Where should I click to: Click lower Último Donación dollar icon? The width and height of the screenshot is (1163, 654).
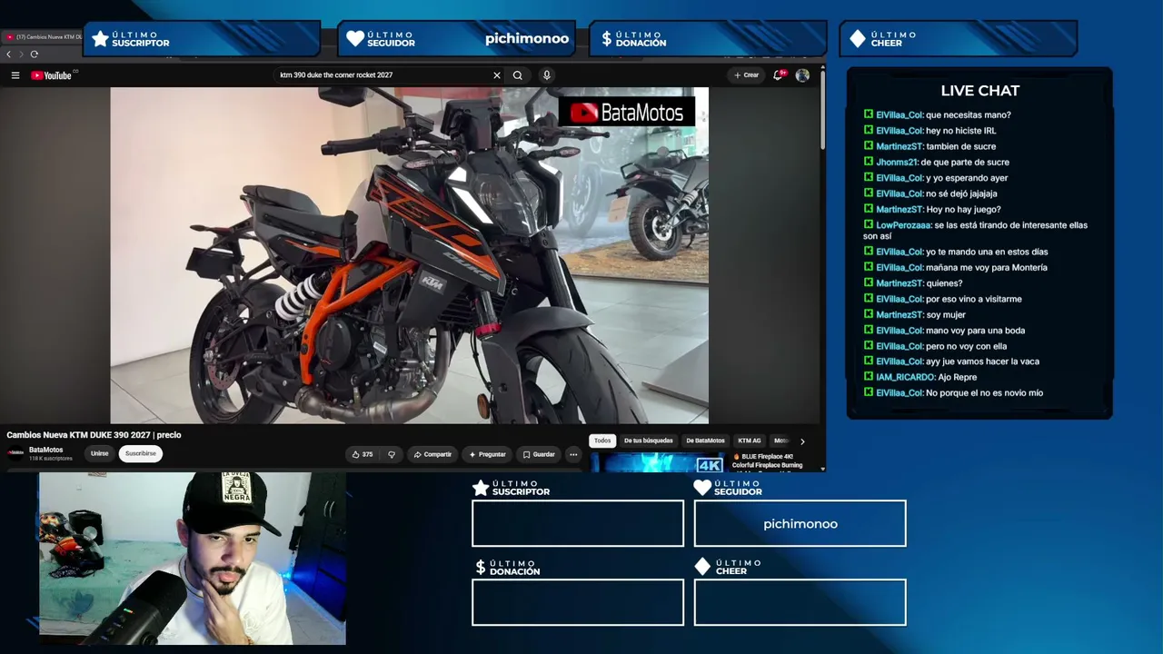[x=481, y=567]
